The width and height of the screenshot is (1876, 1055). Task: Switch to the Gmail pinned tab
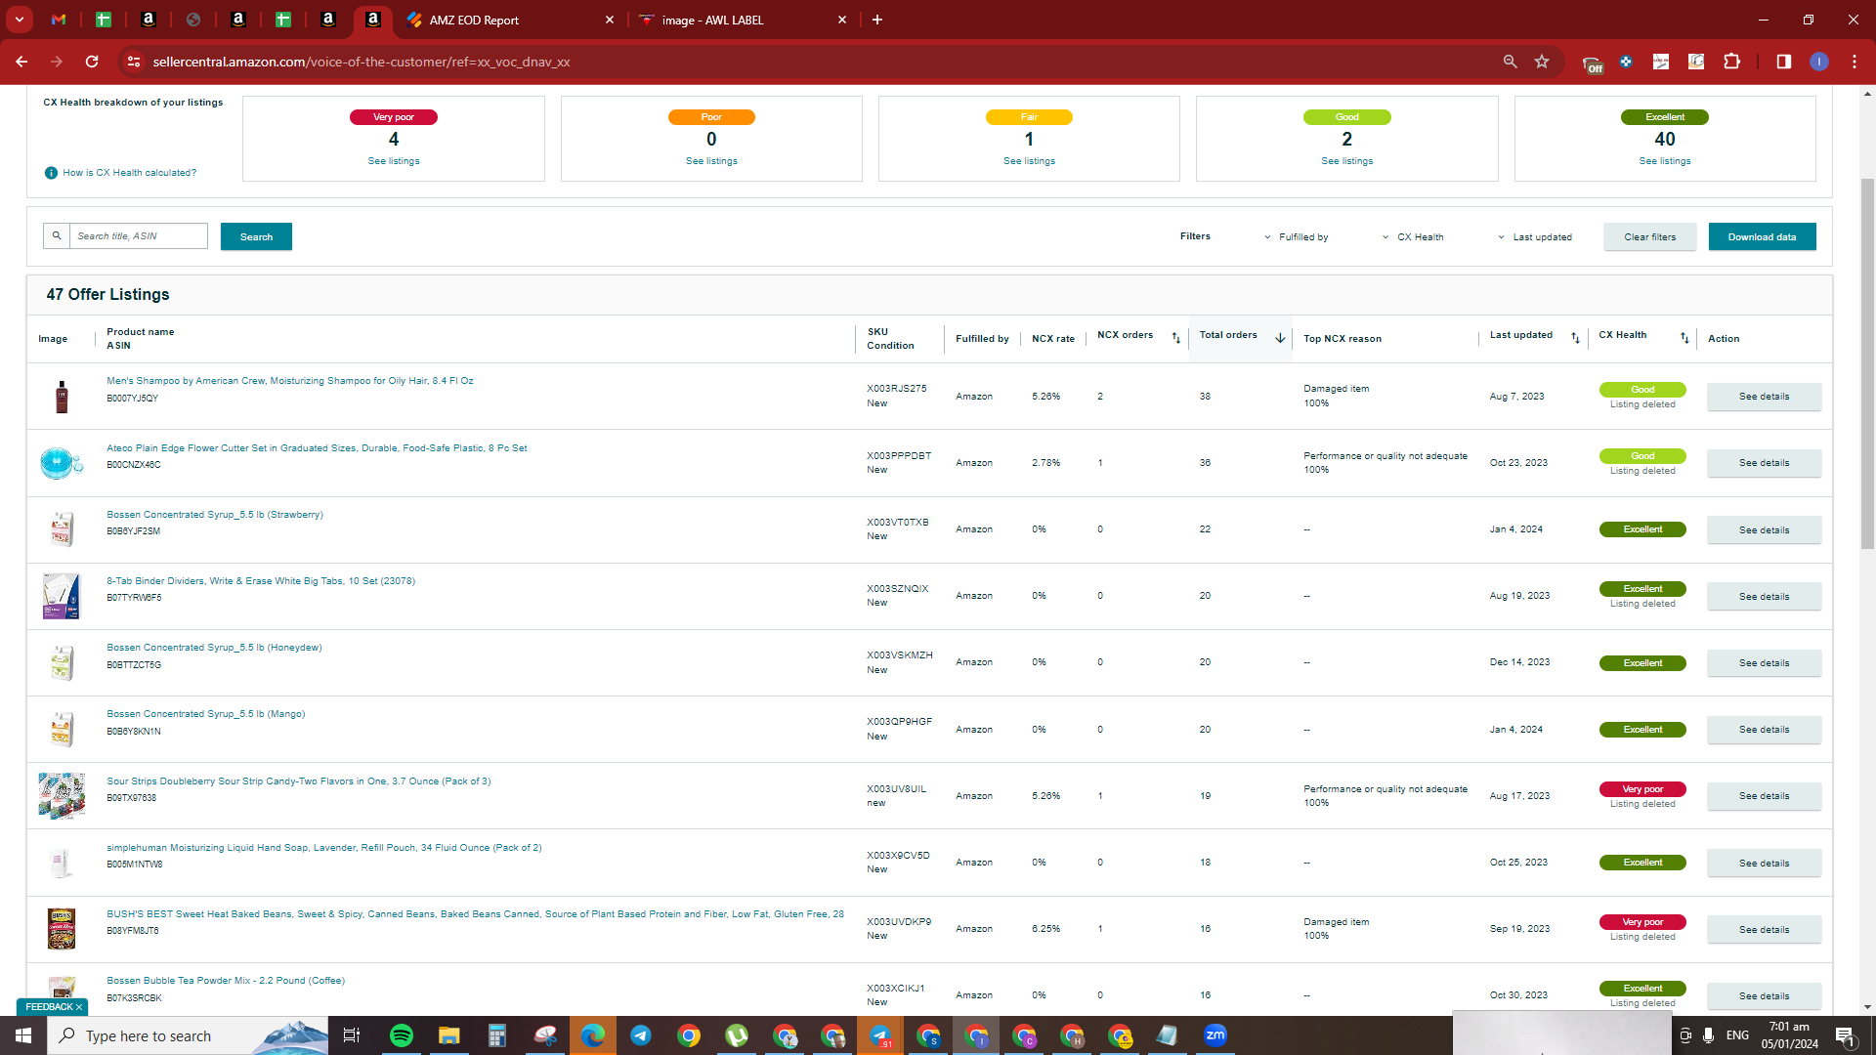(59, 20)
